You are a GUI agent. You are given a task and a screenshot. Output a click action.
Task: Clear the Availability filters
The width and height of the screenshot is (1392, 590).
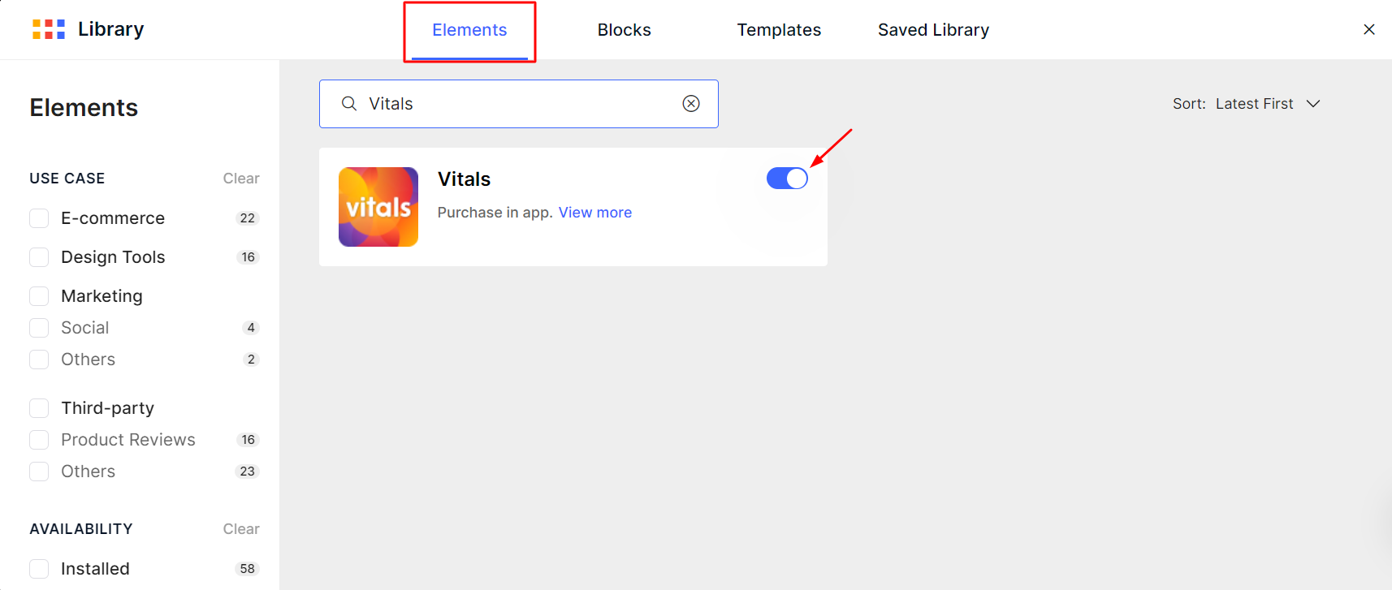pyautogui.click(x=241, y=529)
